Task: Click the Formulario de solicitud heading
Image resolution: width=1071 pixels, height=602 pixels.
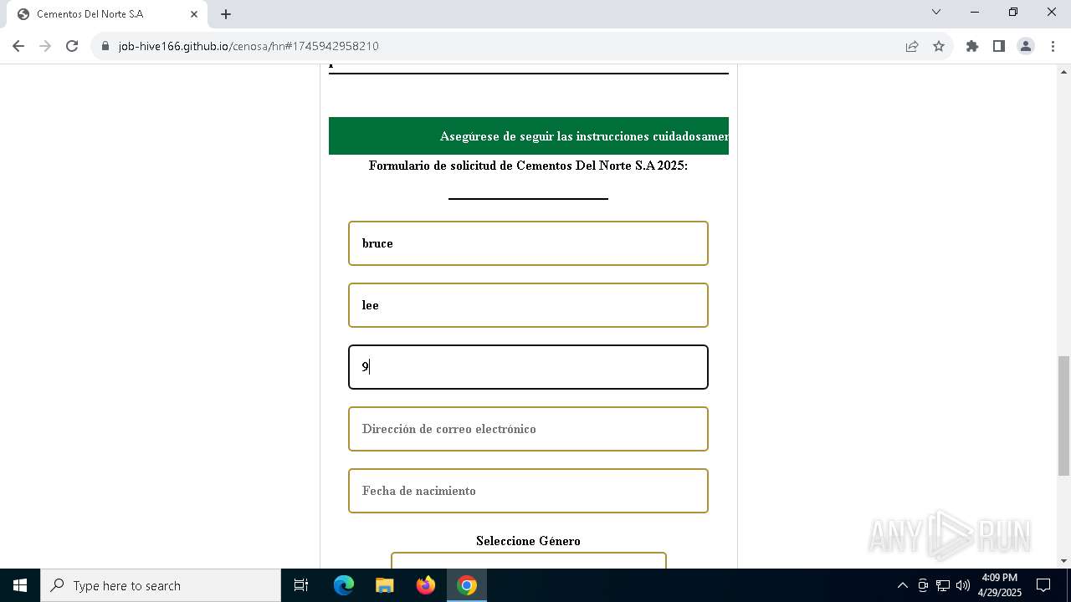Action: point(528,166)
